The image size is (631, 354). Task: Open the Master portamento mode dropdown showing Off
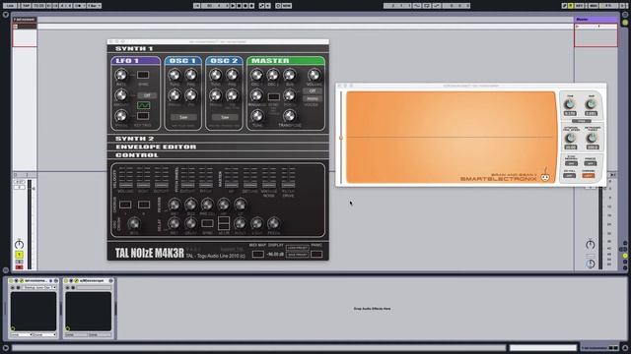[x=313, y=91]
